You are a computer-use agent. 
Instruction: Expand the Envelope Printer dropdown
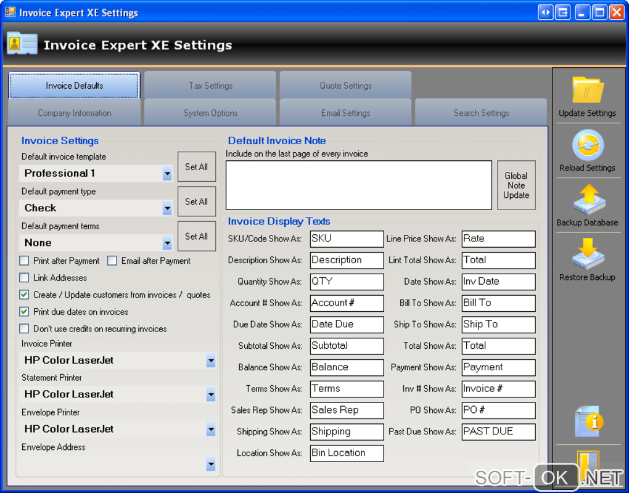click(x=211, y=430)
